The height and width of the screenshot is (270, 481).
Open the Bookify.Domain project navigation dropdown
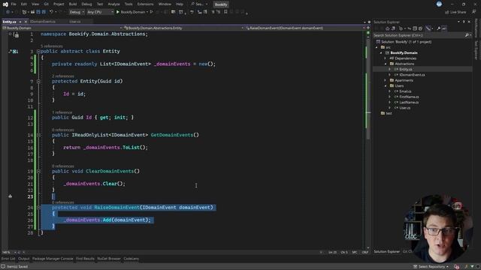point(62,28)
